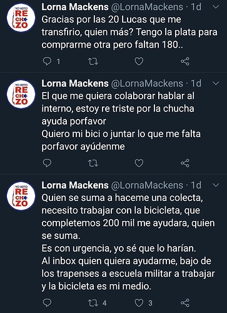Retweet the 'Quiero mi bici' tweet
This screenshot has width=227, height=313.
tap(93, 163)
